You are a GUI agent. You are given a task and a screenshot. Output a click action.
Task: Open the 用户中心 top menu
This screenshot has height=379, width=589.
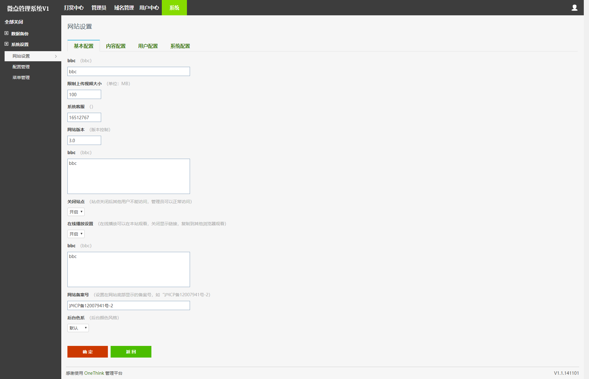(x=149, y=8)
